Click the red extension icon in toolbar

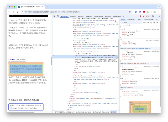coord(144,12)
